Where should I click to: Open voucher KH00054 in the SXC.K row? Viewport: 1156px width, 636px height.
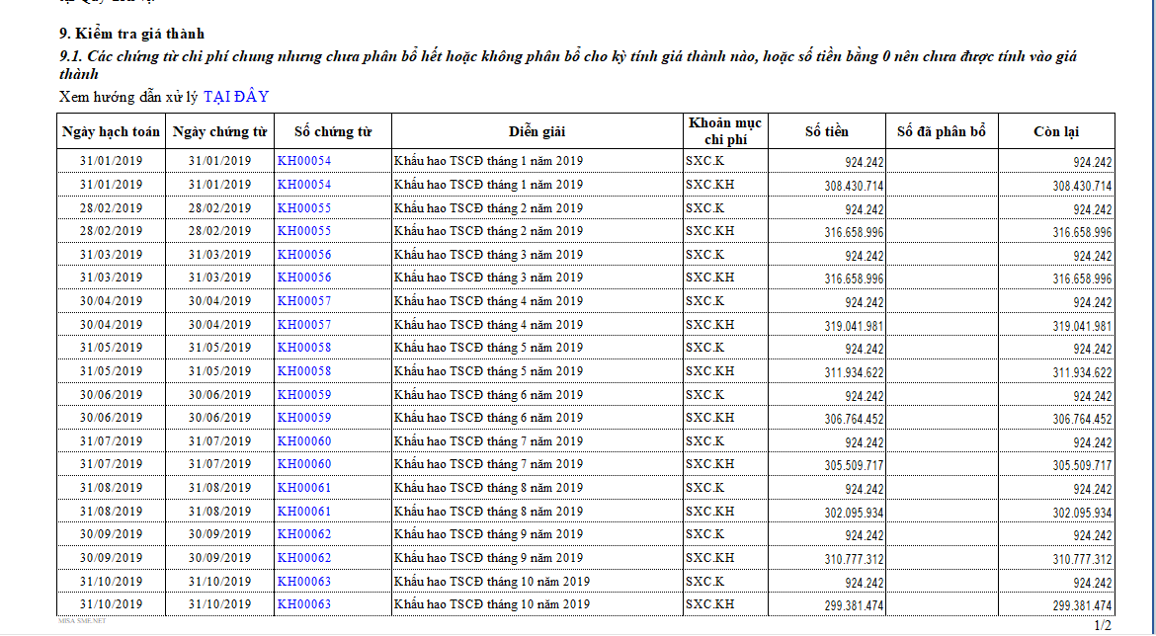click(304, 161)
